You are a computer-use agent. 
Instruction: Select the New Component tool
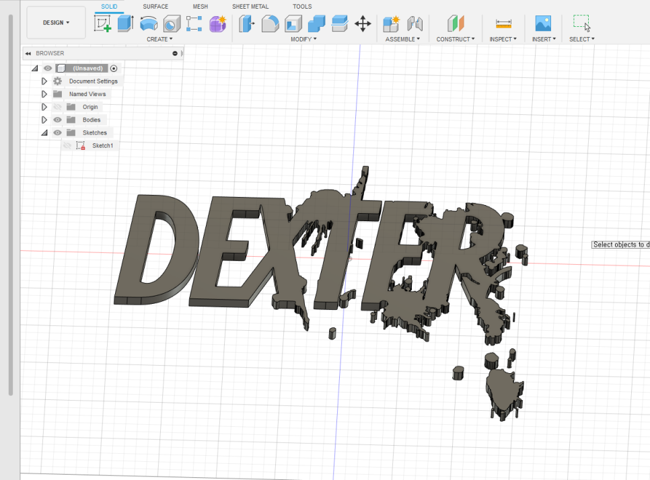tap(391, 24)
